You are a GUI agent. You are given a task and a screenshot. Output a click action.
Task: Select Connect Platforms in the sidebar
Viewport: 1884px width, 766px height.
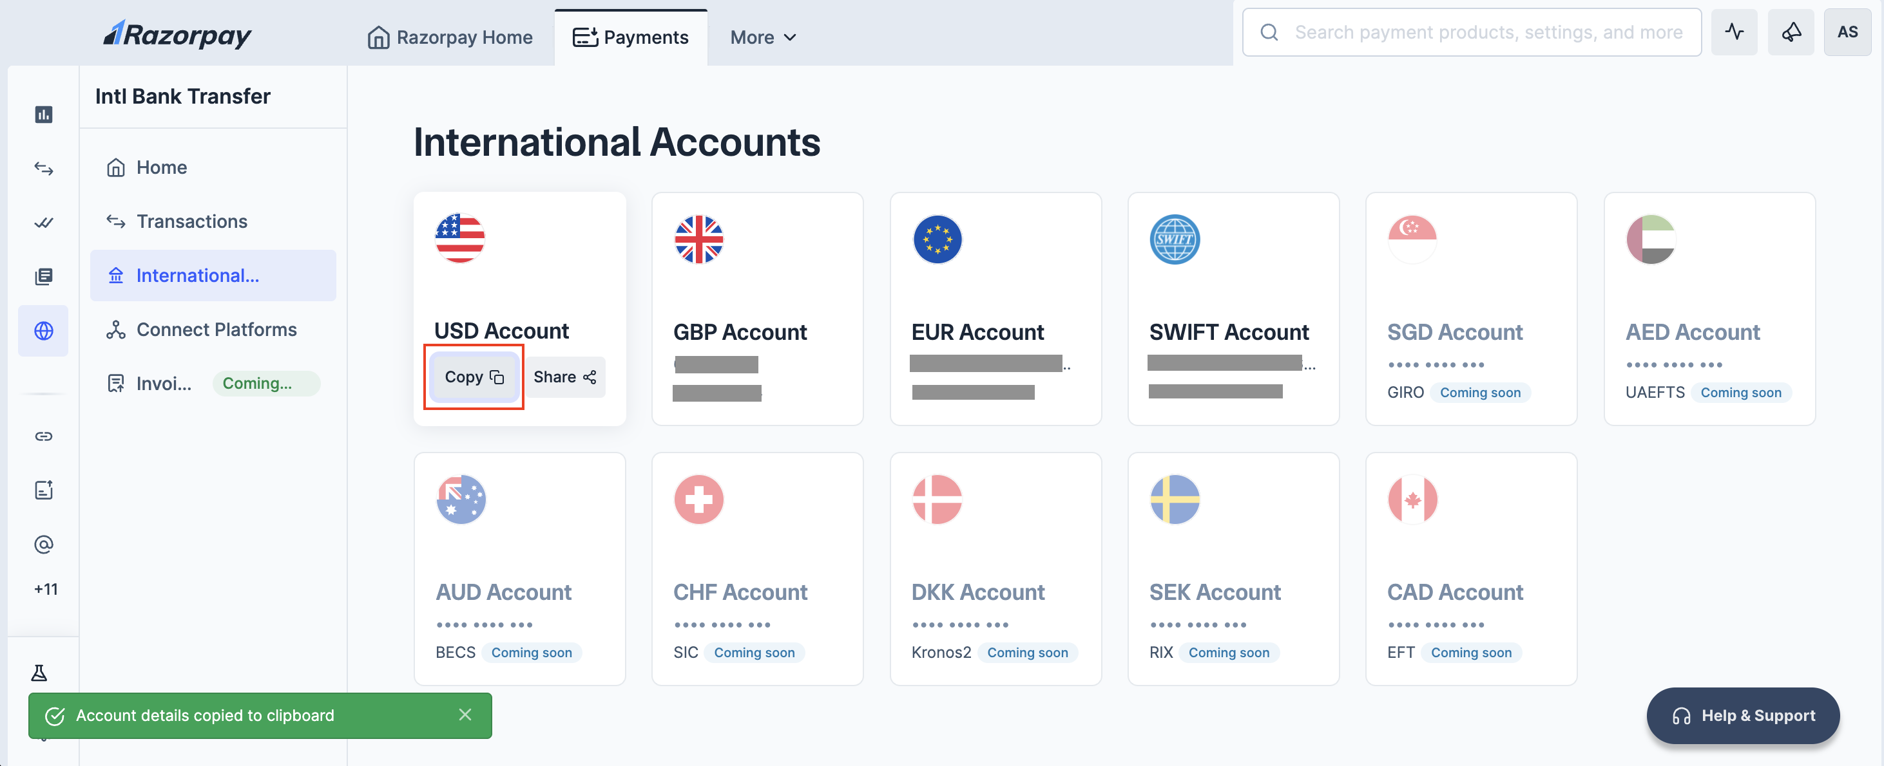[x=216, y=329]
